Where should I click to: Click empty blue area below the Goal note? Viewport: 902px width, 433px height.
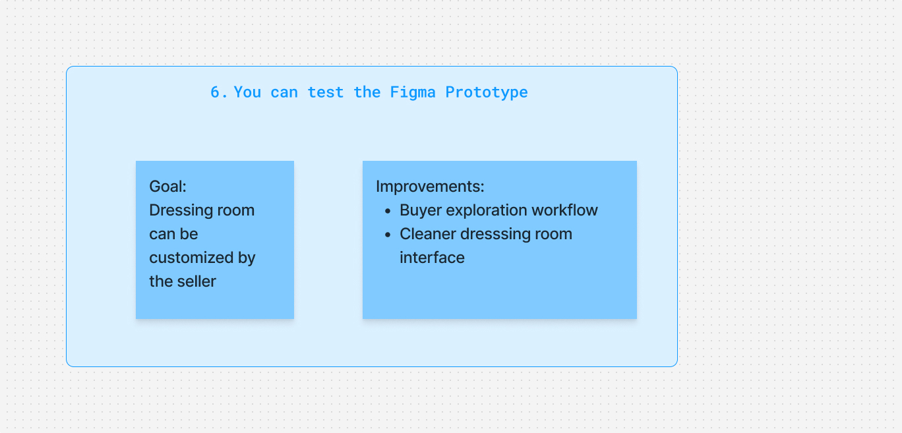coord(215,343)
